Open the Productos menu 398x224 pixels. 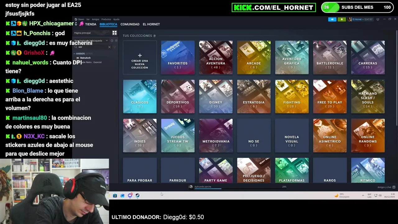(x=106, y=19)
